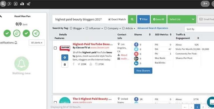This screenshot has height=109, width=214.
Task: Click the green document circle icon
Action: tap(17, 33)
